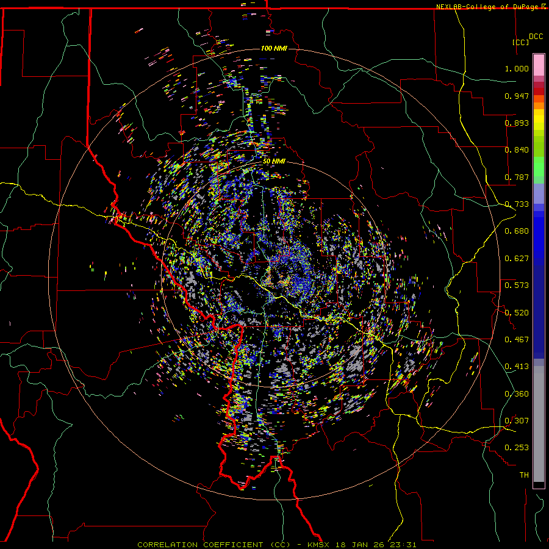Click the 1.000 value on the scale
549x549 pixels.
[x=517, y=68]
